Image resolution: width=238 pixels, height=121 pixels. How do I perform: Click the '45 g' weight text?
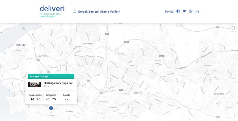point(46,86)
